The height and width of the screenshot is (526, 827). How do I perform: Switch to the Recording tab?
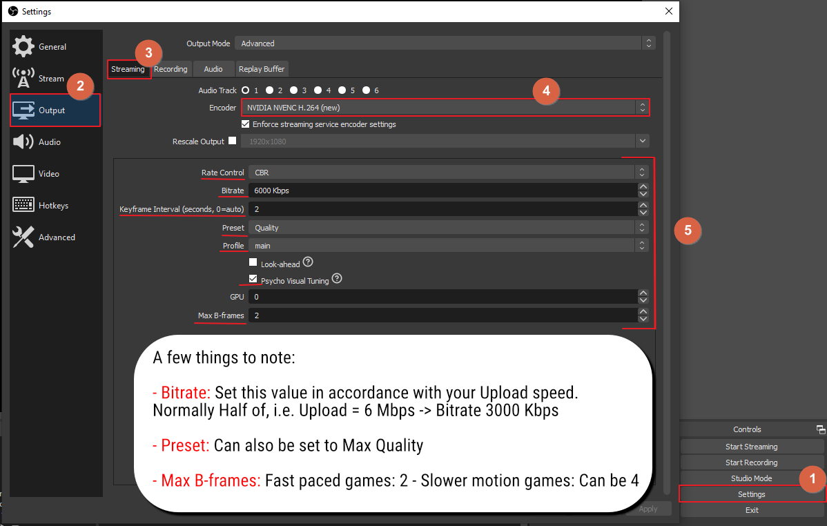(x=171, y=68)
